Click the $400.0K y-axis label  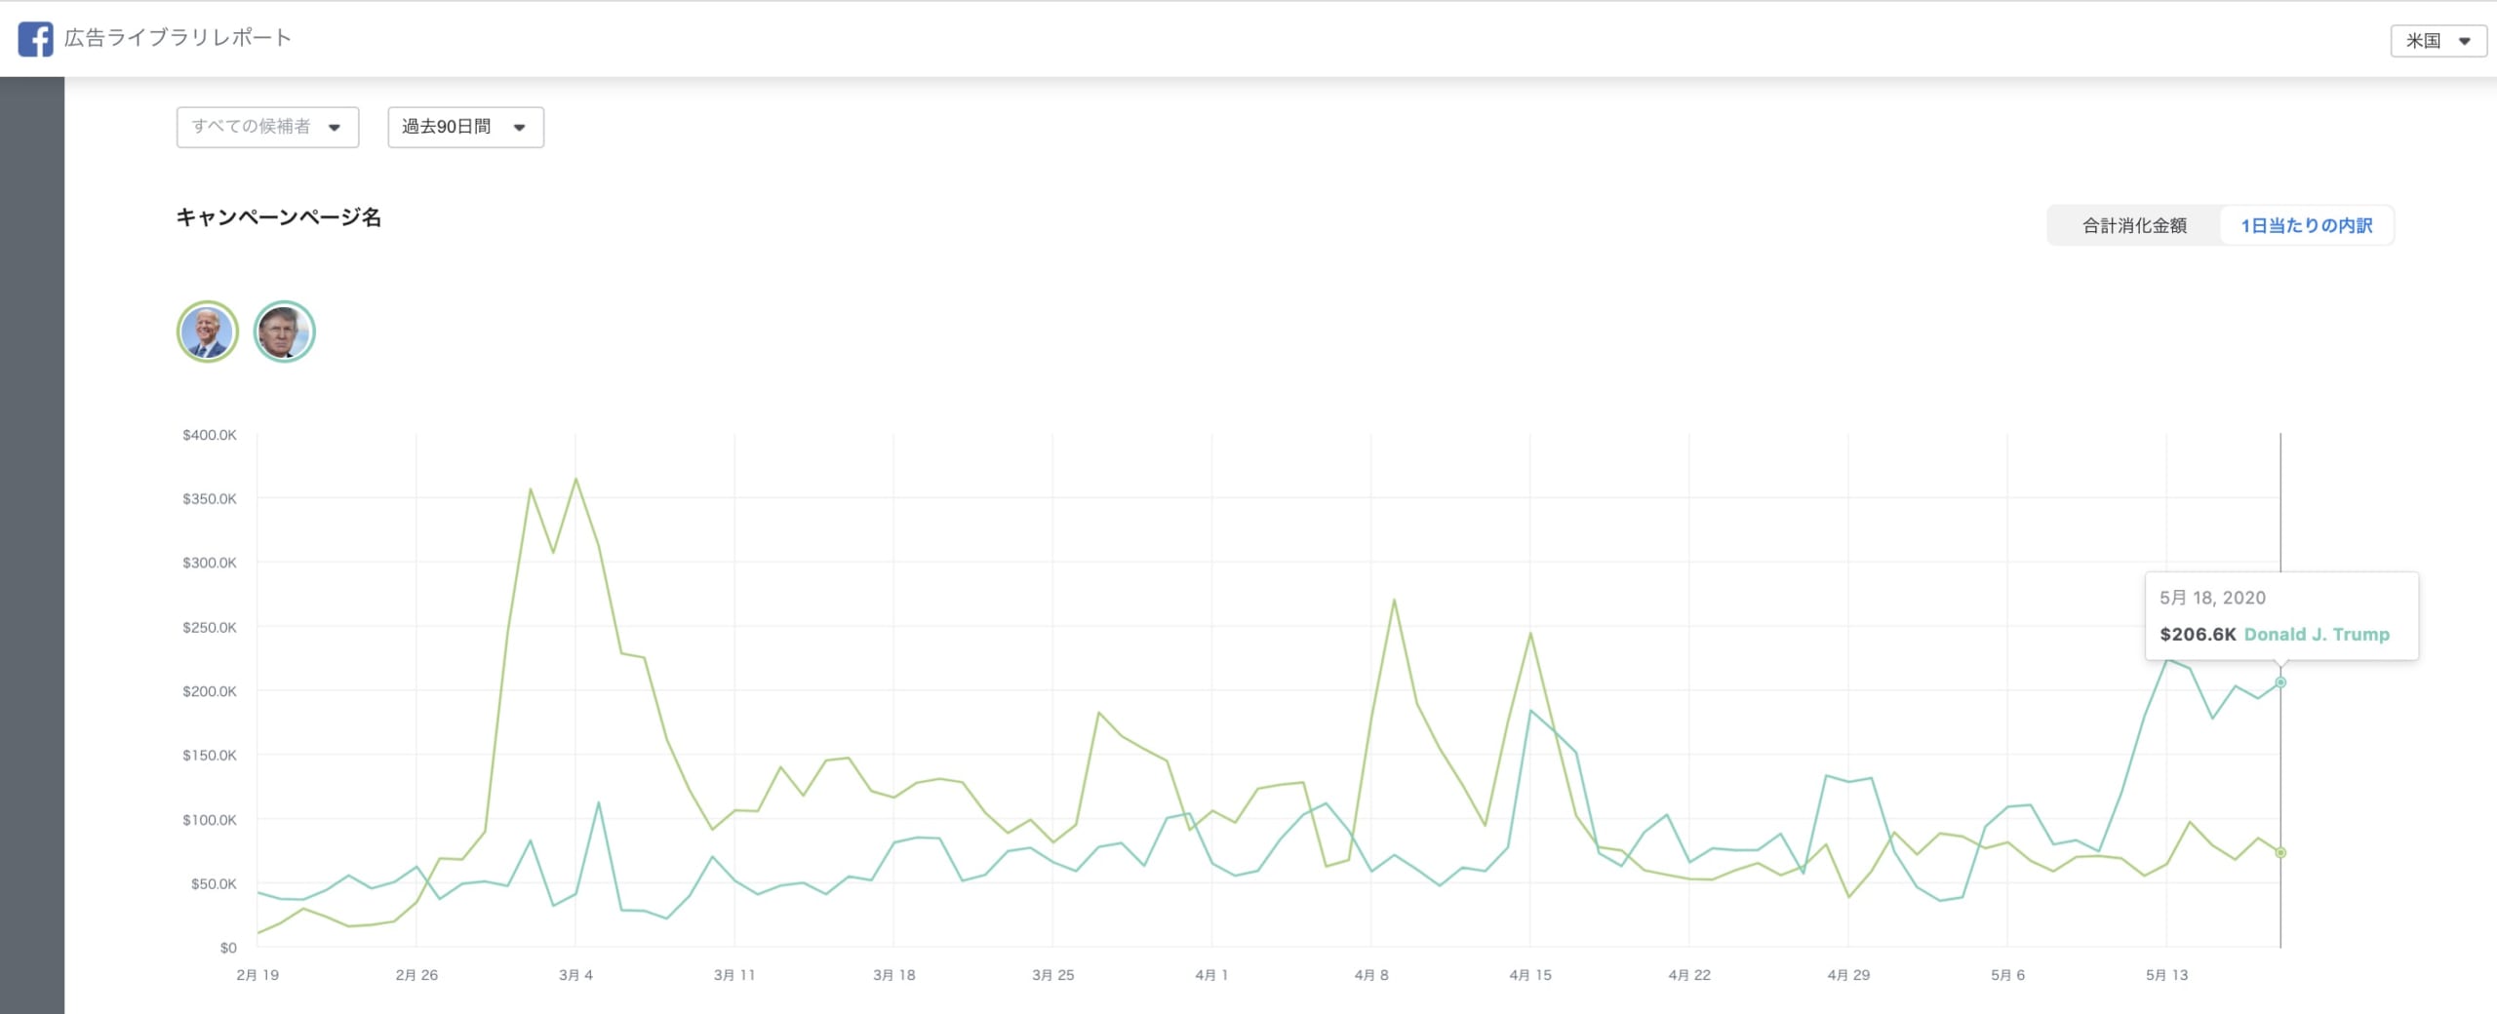click(x=209, y=435)
